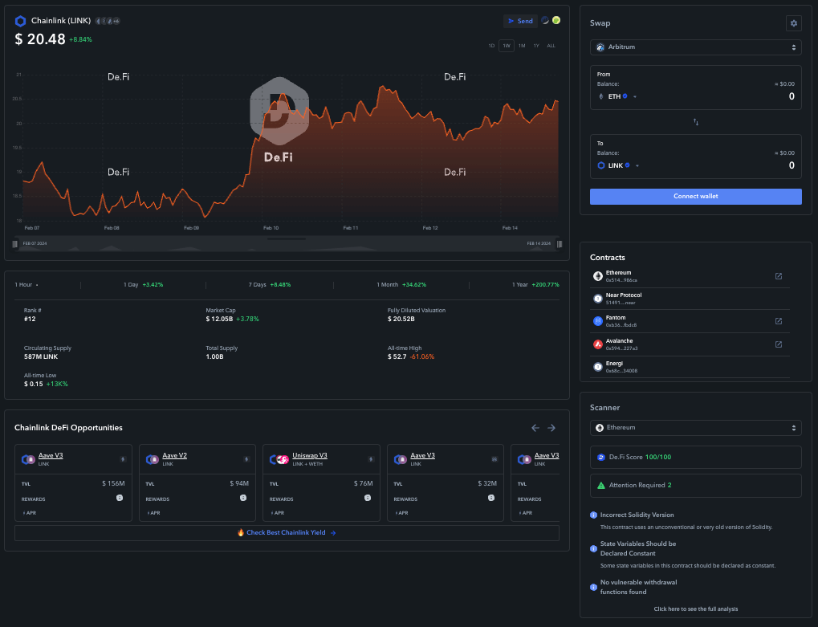
Task: Click info icon for No vulnerable withdrawal
Action: tap(593, 588)
